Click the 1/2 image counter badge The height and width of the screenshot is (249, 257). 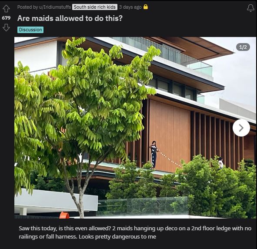243,47
